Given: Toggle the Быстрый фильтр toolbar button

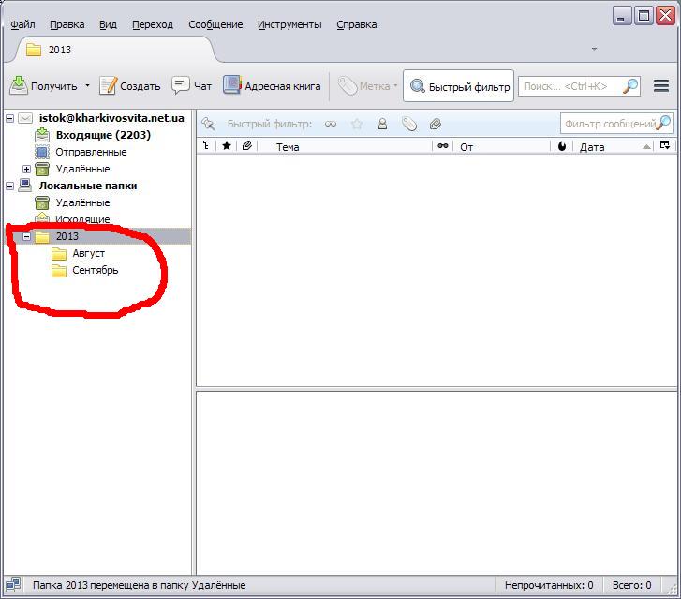Looking at the screenshot, I should coord(459,86).
